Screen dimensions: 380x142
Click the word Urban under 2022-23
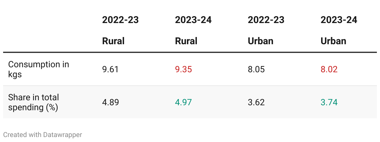pyautogui.click(x=261, y=41)
